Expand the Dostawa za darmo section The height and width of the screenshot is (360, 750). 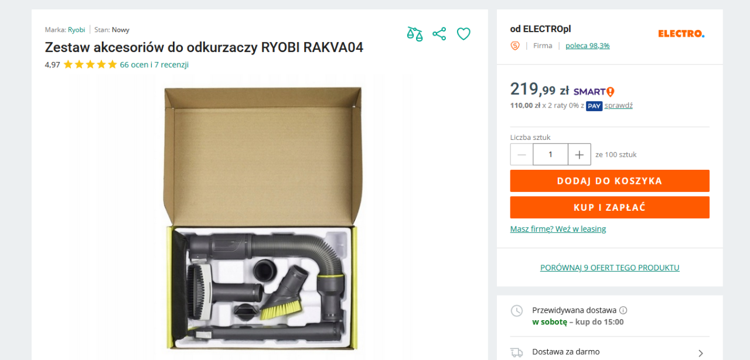coord(609,352)
